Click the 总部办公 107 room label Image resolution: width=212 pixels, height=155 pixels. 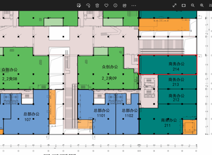tap(31, 117)
